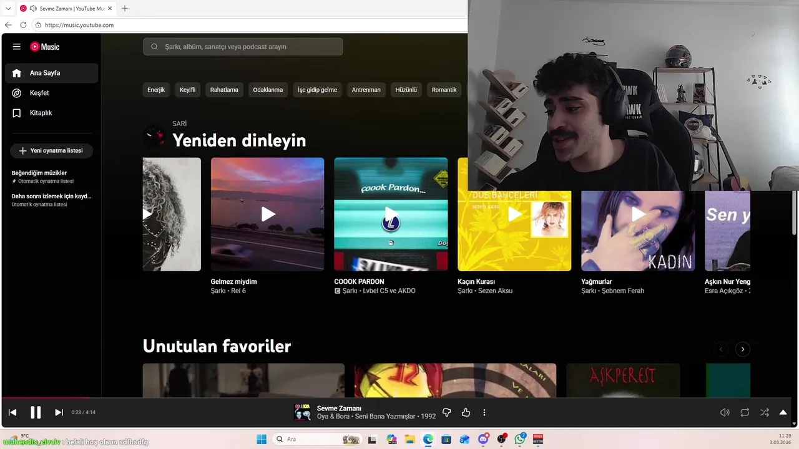The width and height of the screenshot is (799, 449).
Task: Expand the now playing panel
Action: coord(783,412)
